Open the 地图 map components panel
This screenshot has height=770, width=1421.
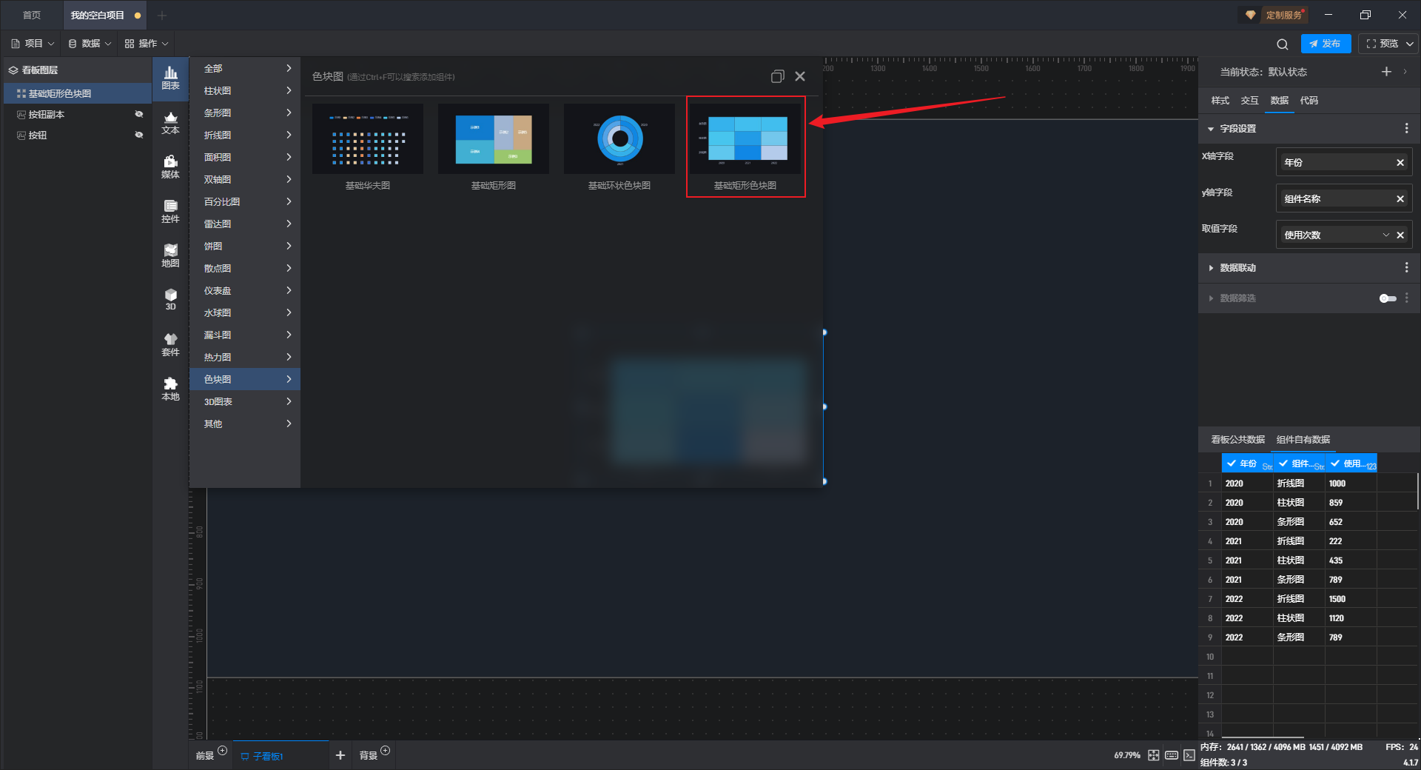[170, 256]
